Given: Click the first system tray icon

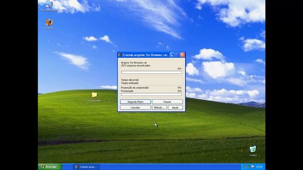Looking at the screenshot, I should click(245, 167).
